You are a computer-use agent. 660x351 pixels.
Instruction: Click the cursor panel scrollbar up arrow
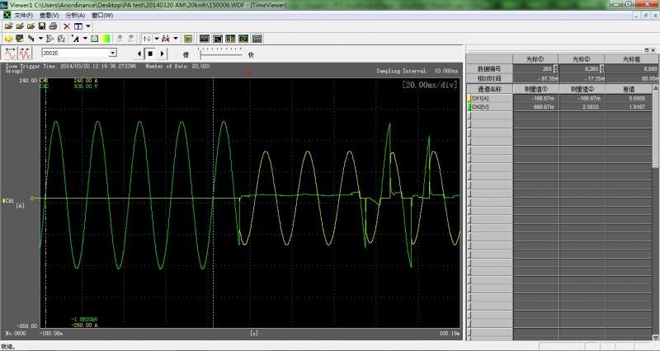point(655,88)
